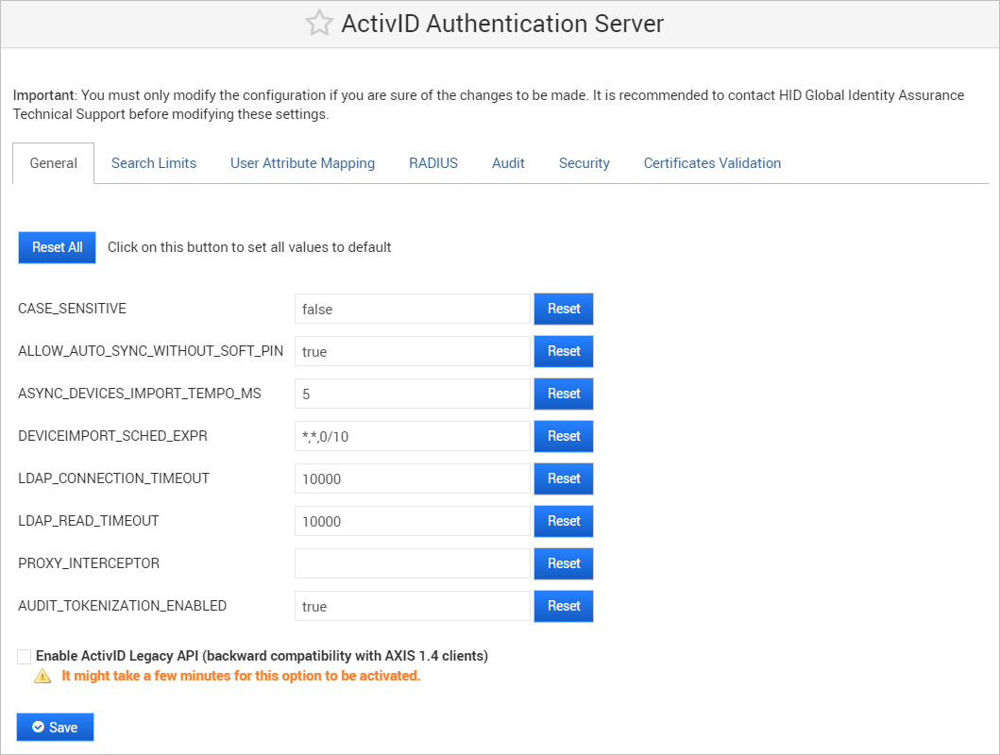The height and width of the screenshot is (755, 1000).
Task: Reset the CASE_SENSITIVE value to default
Action: (563, 309)
